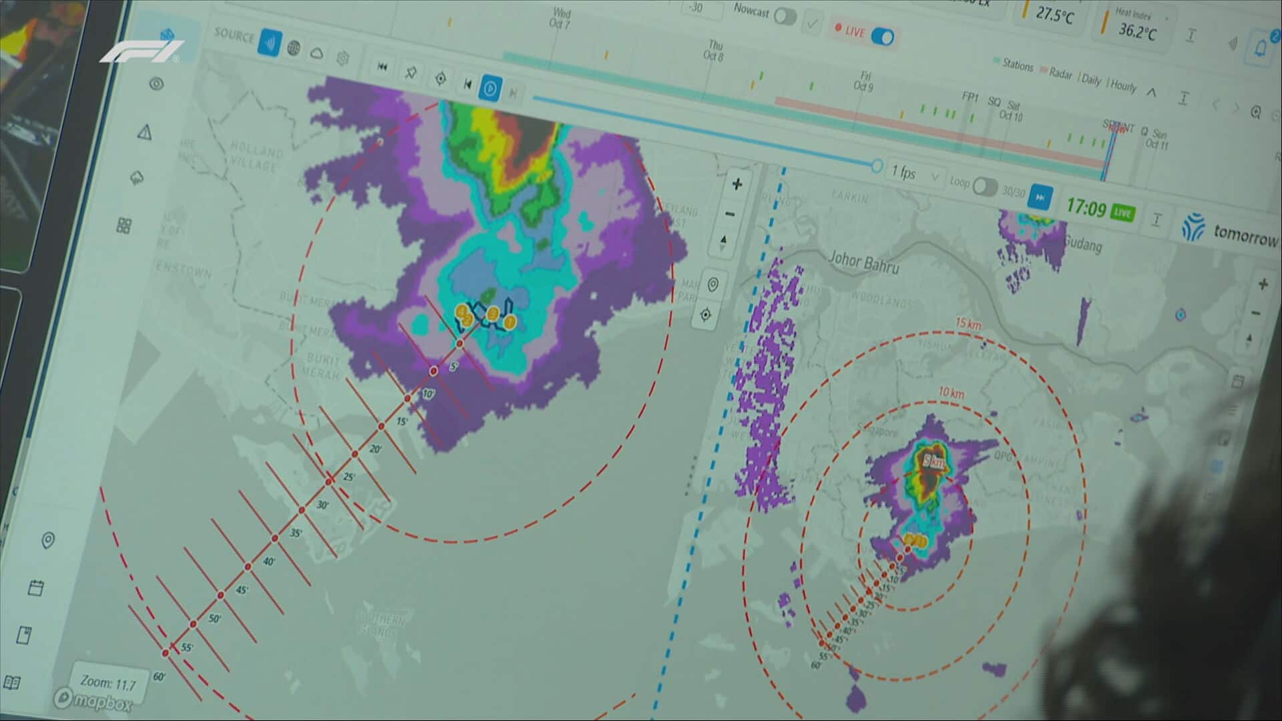The width and height of the screenshot is (1282, 721).
Task: Click the pin icon in playback toolbar
Action: coord(411,72)
